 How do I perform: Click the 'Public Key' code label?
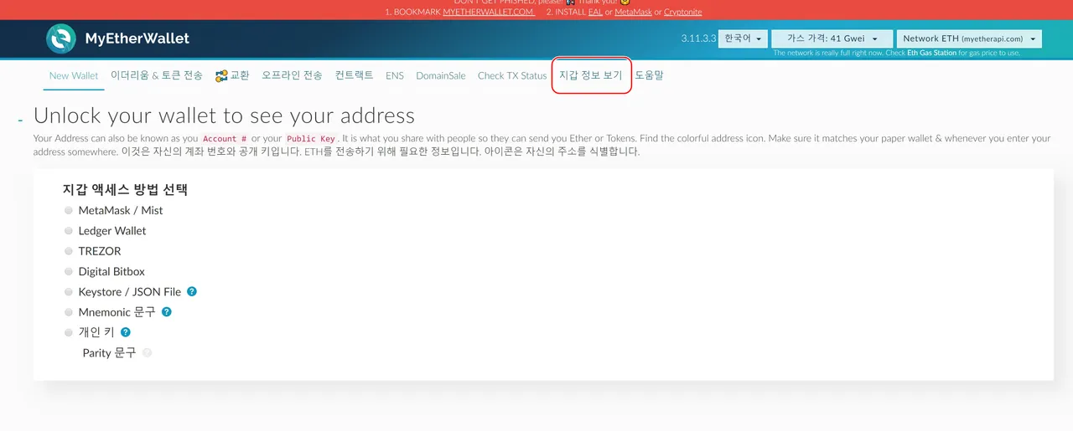pos(310,139)
